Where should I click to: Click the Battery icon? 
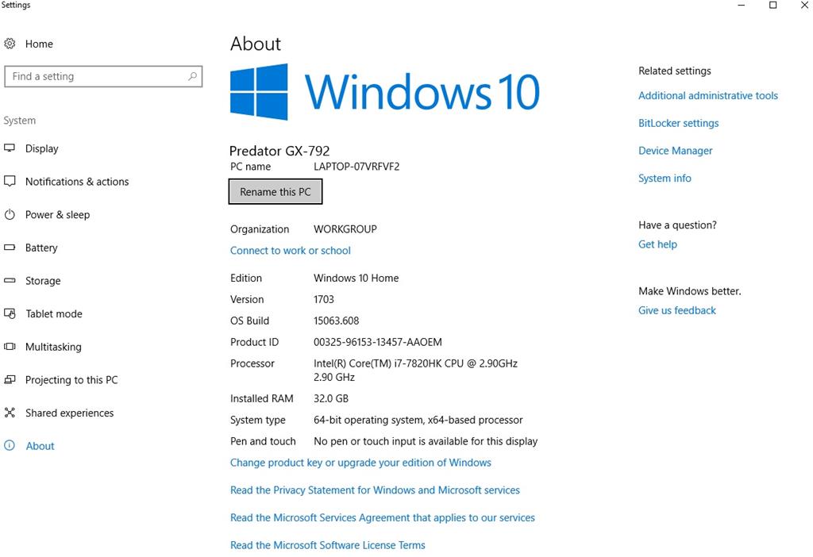pos(10,248)
